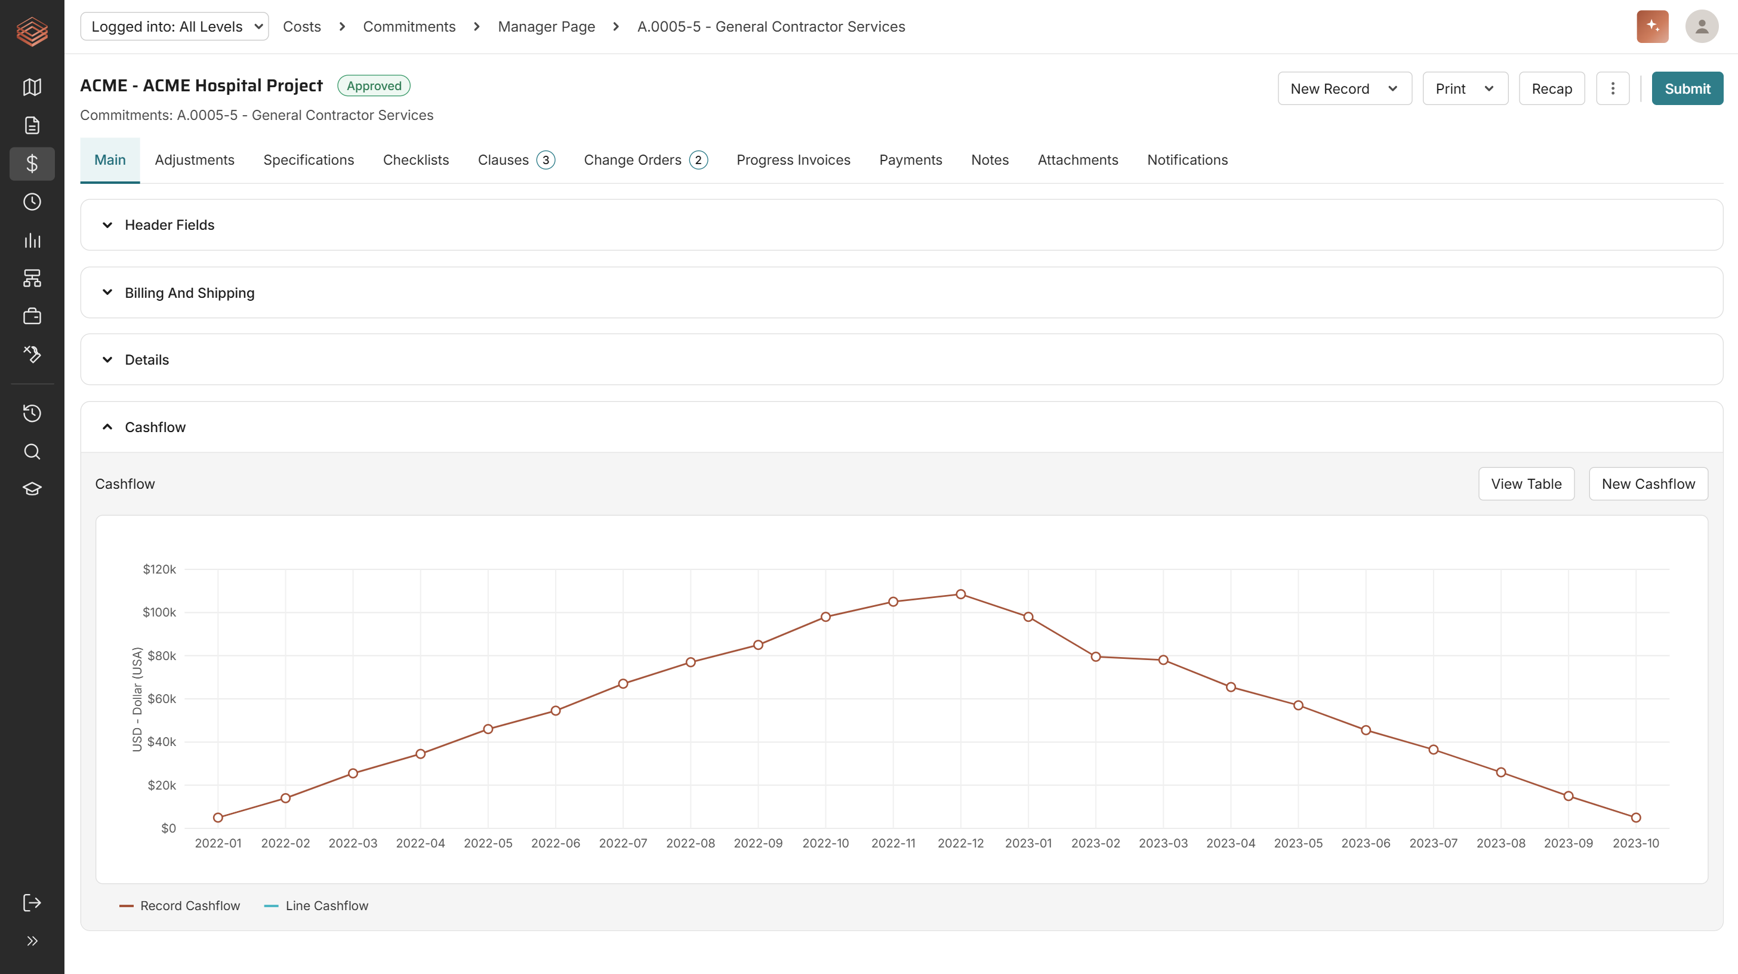This screenshot has width=1738, height=974.
Task: Expand sidebar with double chevron icon
Action: tap(32, 941)
